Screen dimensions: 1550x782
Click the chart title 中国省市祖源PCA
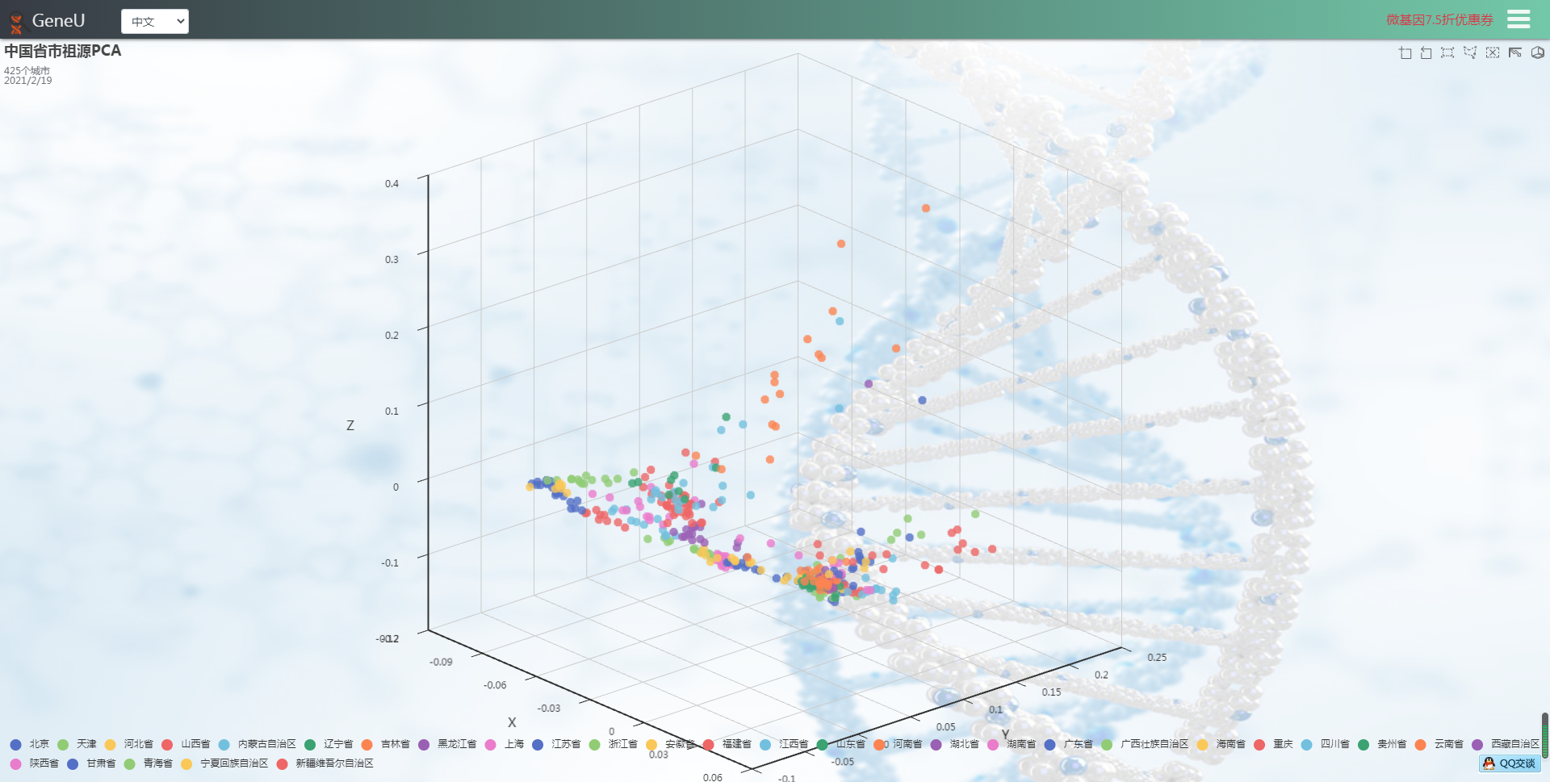(63, 51)
